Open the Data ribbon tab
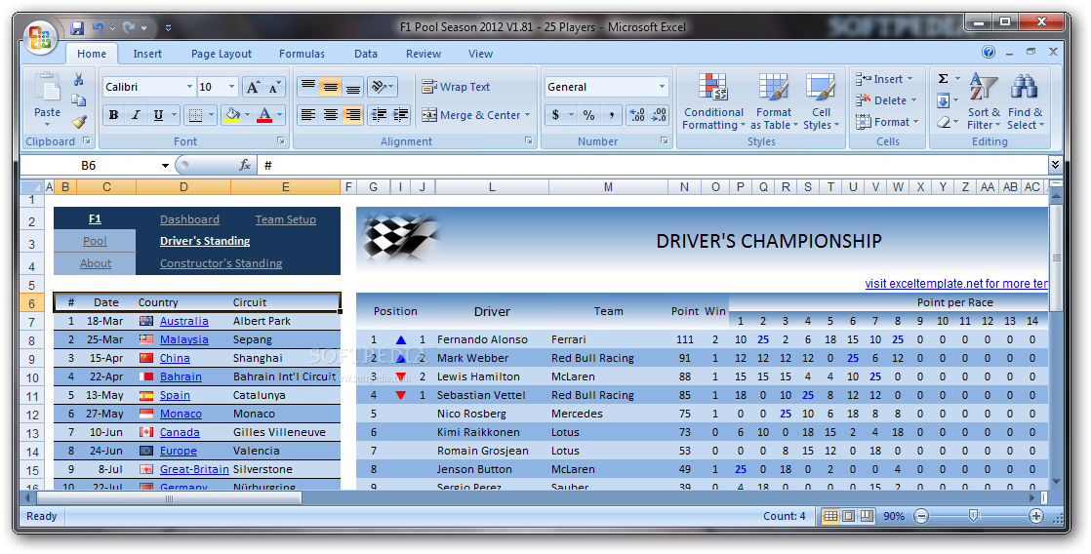This screenshot has width=1091, height=554. (366, 54)
